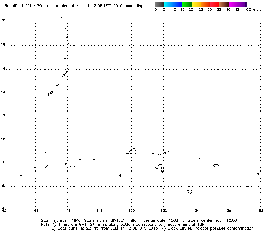263x231 pixels.
Task: Click longitude label 158 on the bottom axis
Action: (x=260, y=210)
